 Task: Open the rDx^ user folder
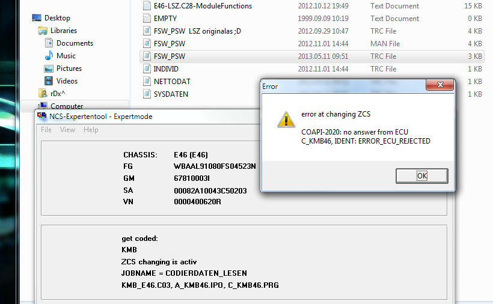[x=59, y=94]
